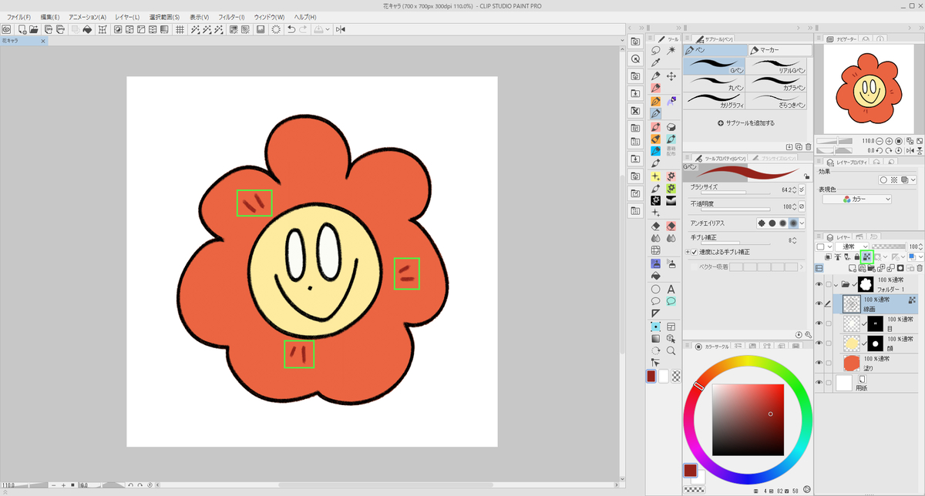
Task: Click the Scale/Rotate transform icon
Action: click(x=103, y=29)
